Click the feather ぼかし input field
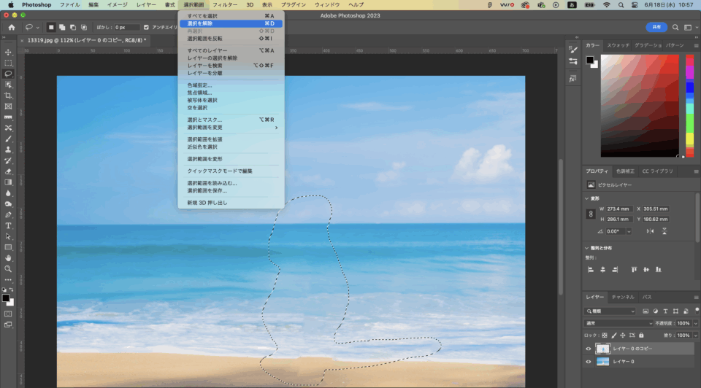Screen dimensions: 701x388 [x=126, y=27]
